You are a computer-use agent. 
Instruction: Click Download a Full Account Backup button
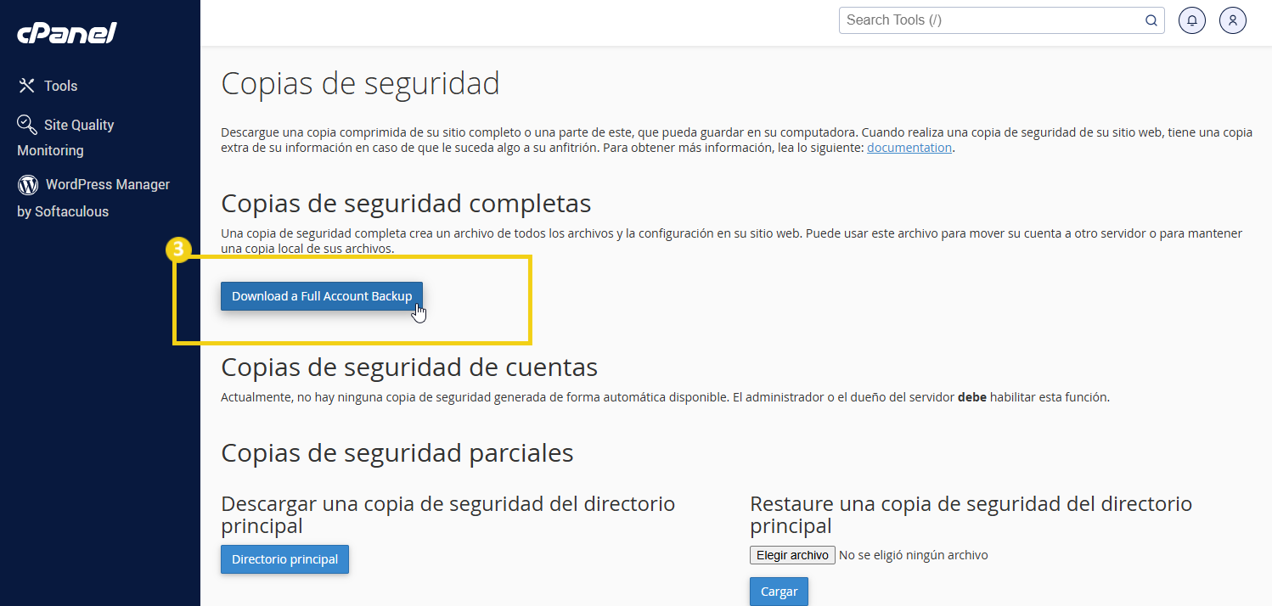(322, 296)
